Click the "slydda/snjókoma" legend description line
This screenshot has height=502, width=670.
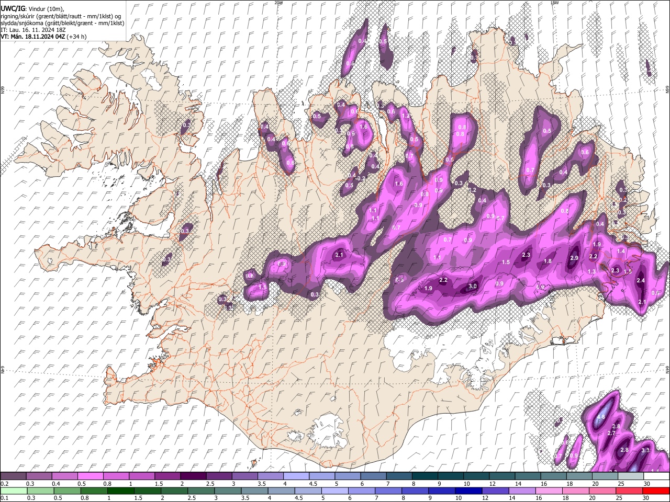click(x=62, y=23)
